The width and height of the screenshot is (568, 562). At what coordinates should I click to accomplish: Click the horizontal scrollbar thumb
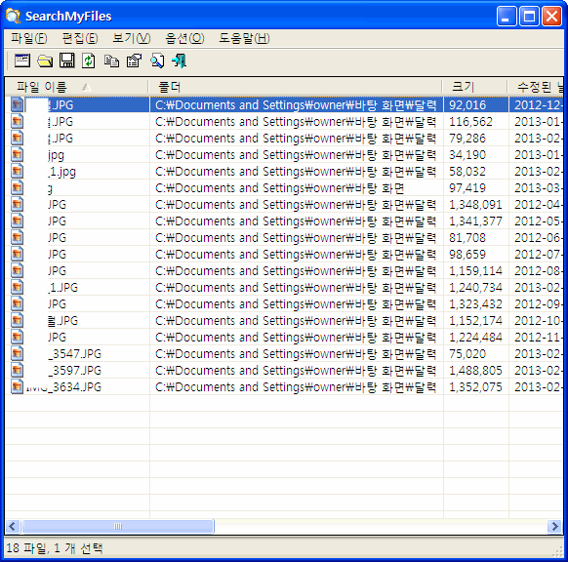tap(118, 526)
